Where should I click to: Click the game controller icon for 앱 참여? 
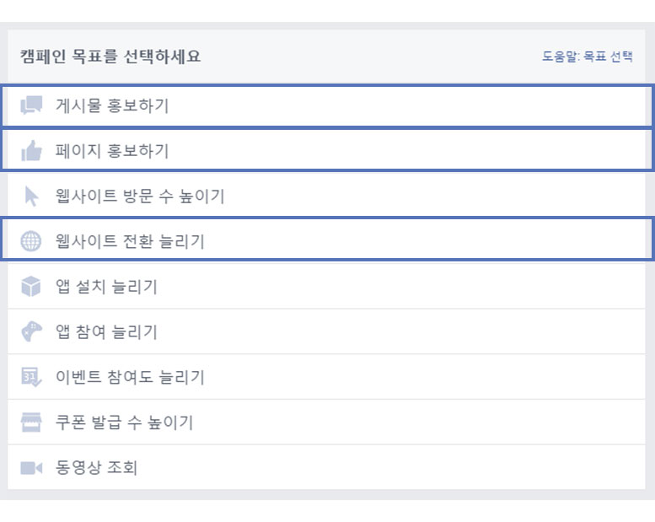coord(31,332)
